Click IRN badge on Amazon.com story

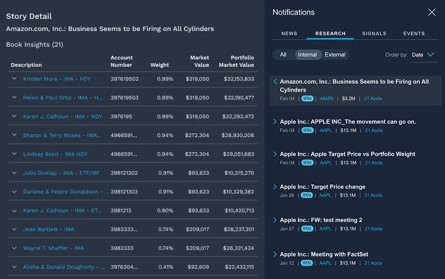307,98
